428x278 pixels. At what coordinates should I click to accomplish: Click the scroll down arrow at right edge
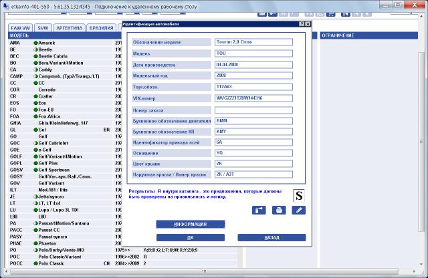tap(421, 265)
